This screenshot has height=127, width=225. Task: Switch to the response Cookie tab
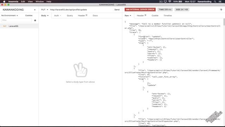pos(155,16)
